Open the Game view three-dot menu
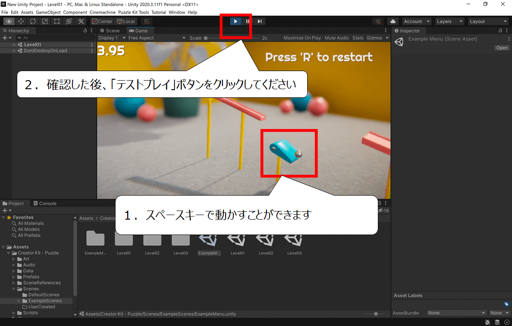The width and height of the screenshot is (512, 326). click(386, 30)
